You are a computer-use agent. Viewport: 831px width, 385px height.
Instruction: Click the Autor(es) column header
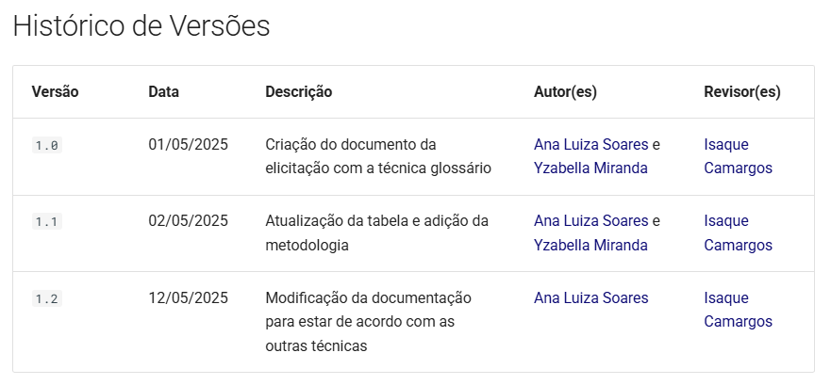[565, 92]
